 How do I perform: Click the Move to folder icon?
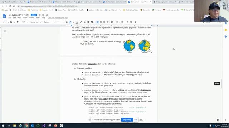(x=43, y=15)
